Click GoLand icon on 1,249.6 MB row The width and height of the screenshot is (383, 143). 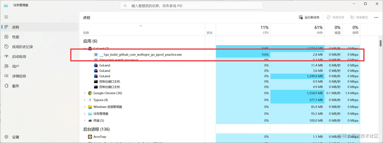96,76
